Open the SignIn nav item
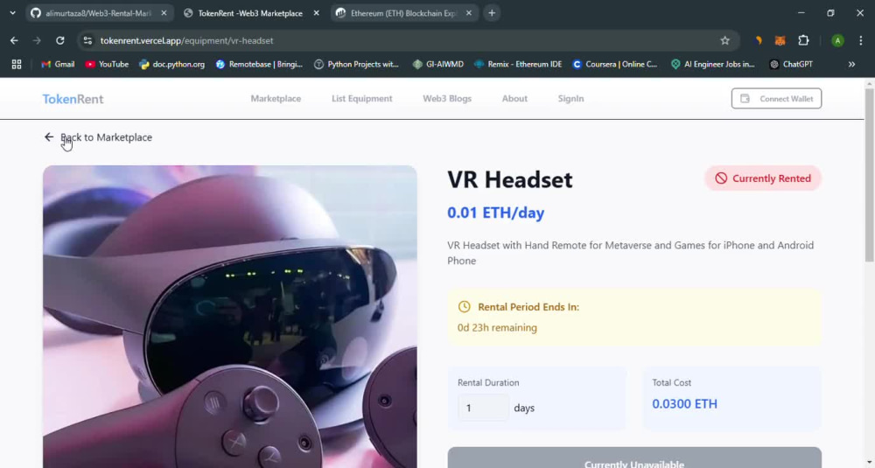Viewport: 875px width, 468px height. pyautogui.click(x=570, y=99)
